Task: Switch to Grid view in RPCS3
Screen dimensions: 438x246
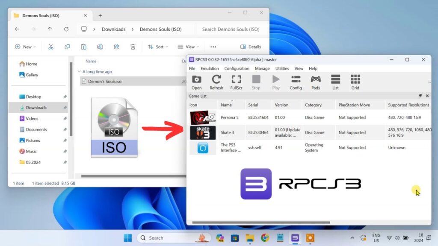Action: click(x=355, y=82)
